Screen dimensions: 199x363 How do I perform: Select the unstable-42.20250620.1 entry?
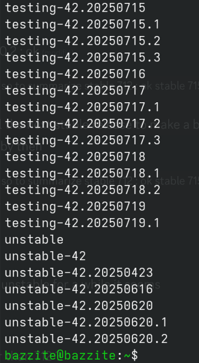tap(86, 322)
